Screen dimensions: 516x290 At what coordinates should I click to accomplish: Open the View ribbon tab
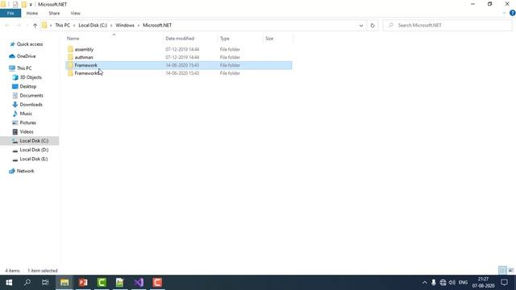pos(75,13)
